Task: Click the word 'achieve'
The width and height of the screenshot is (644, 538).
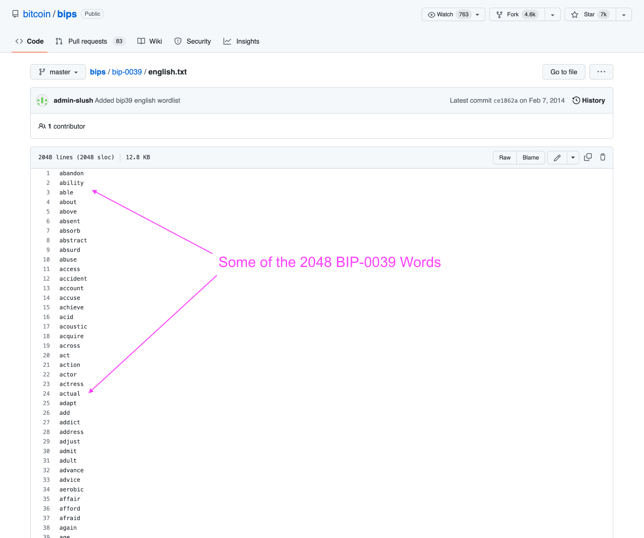Action: click(x=71, y=307)
